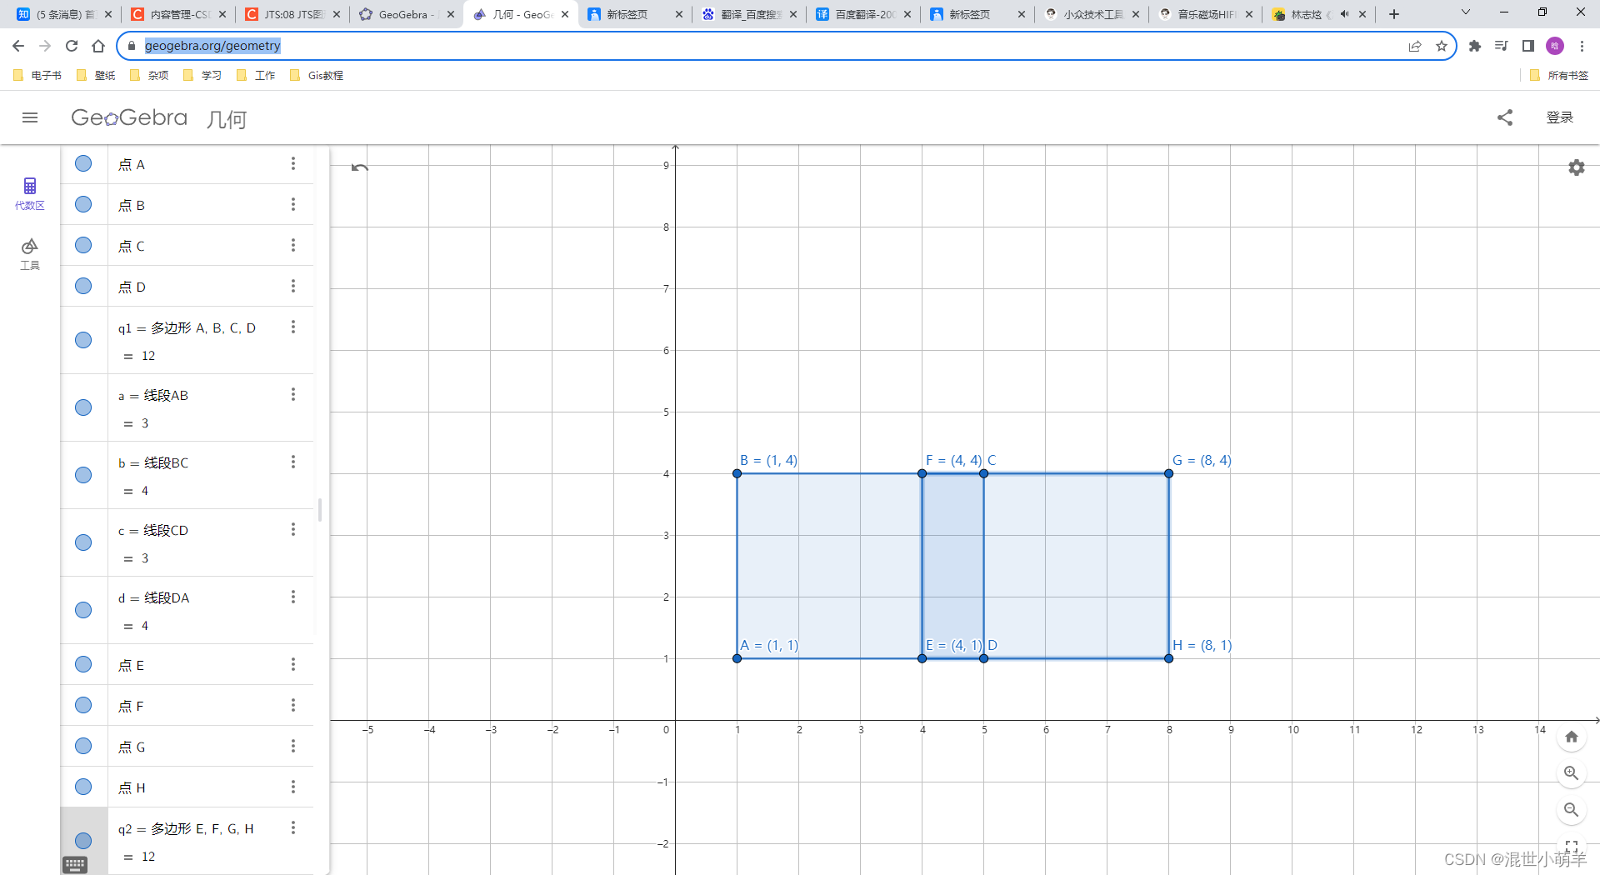This screenshot has height=875, width=1600.
Task: Switch to the 工具 tools panel
Action: point(30,254)
